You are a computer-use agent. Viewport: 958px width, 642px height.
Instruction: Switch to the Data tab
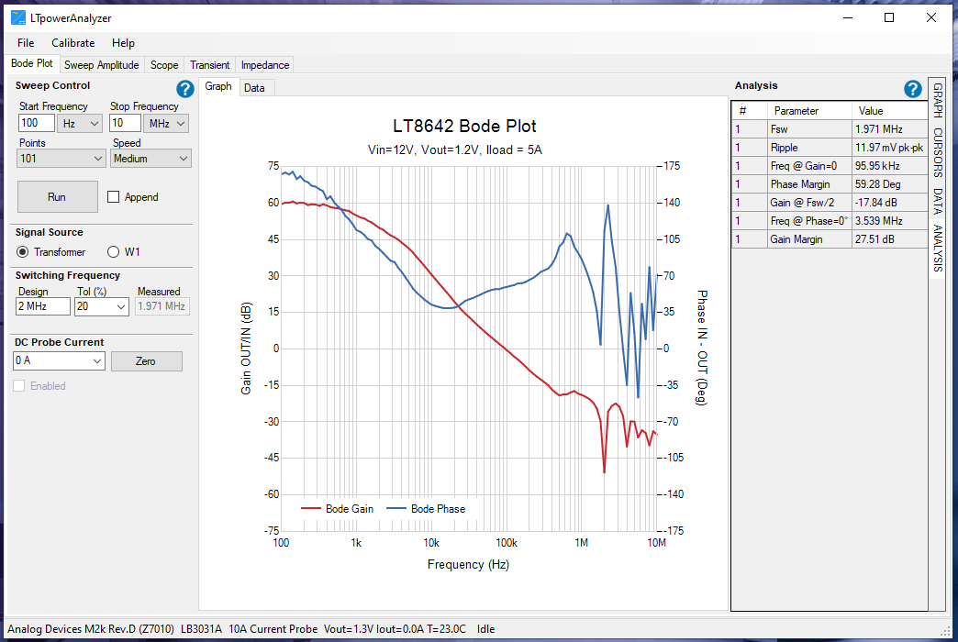point(256,86)
